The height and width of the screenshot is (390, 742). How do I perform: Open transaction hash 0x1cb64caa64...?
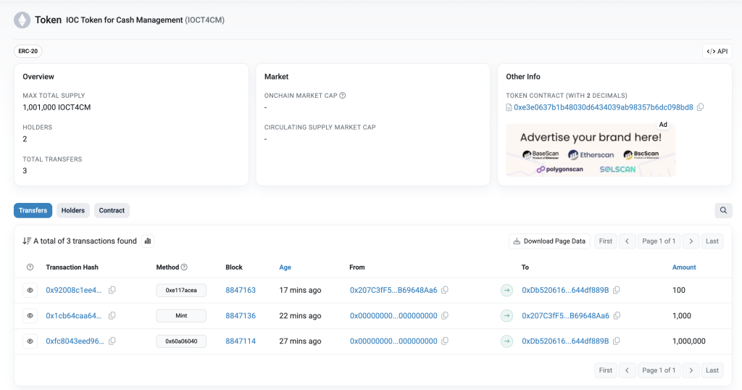(73, 315)
